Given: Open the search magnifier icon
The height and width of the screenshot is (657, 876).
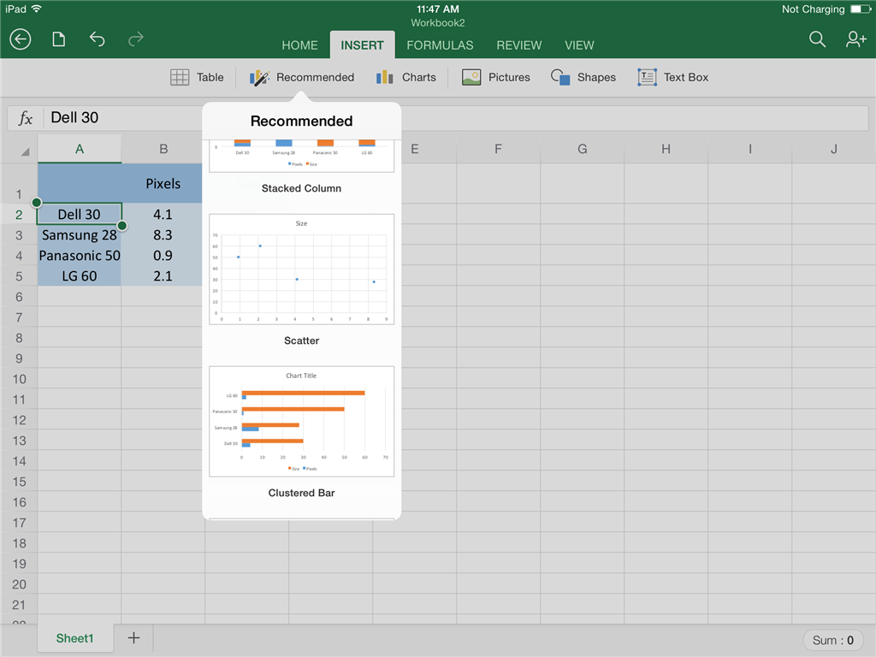Looking at the screenshot, I should 817,39.
